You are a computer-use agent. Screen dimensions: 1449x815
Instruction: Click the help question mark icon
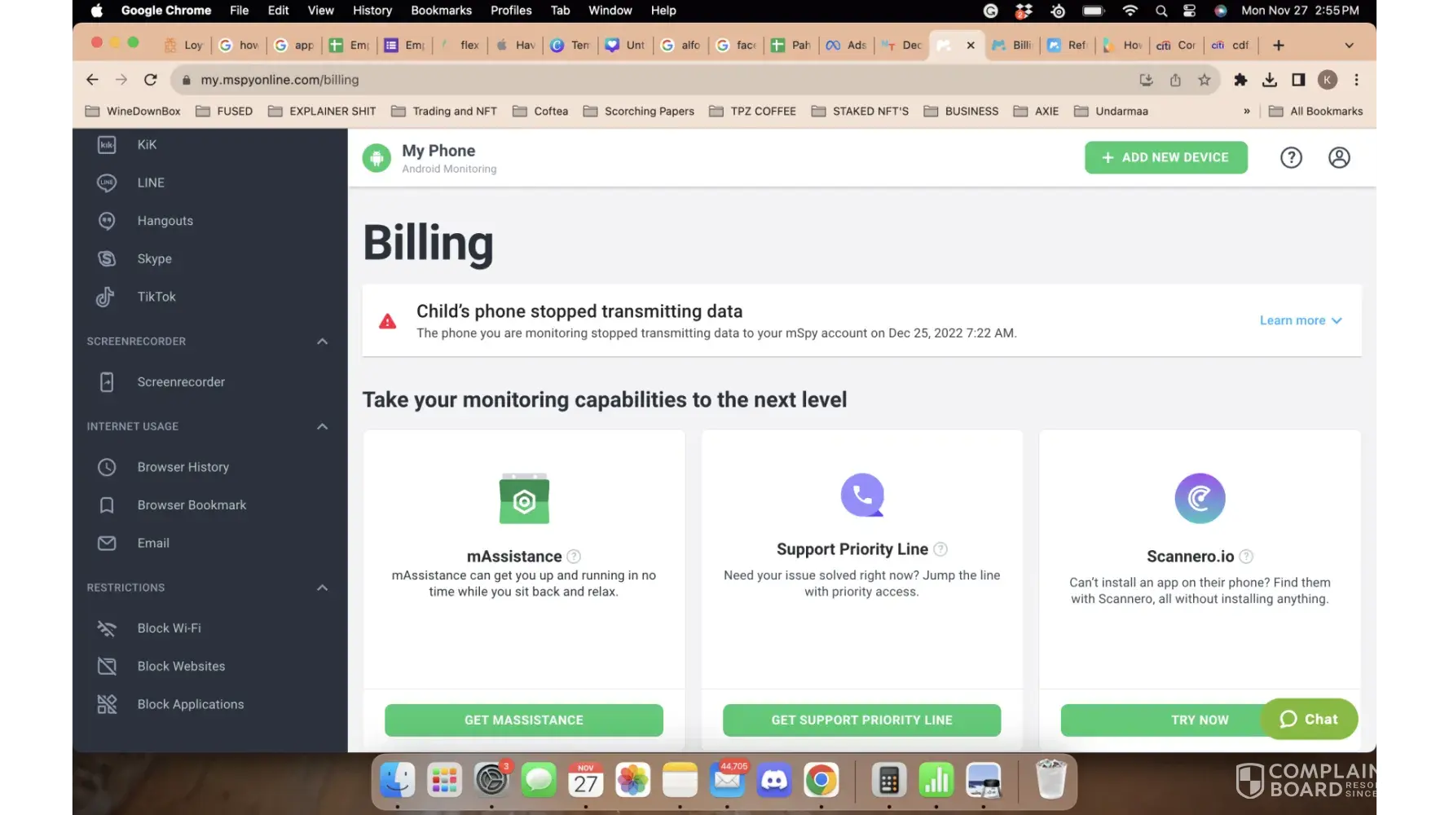click(x=1291, y=157)
